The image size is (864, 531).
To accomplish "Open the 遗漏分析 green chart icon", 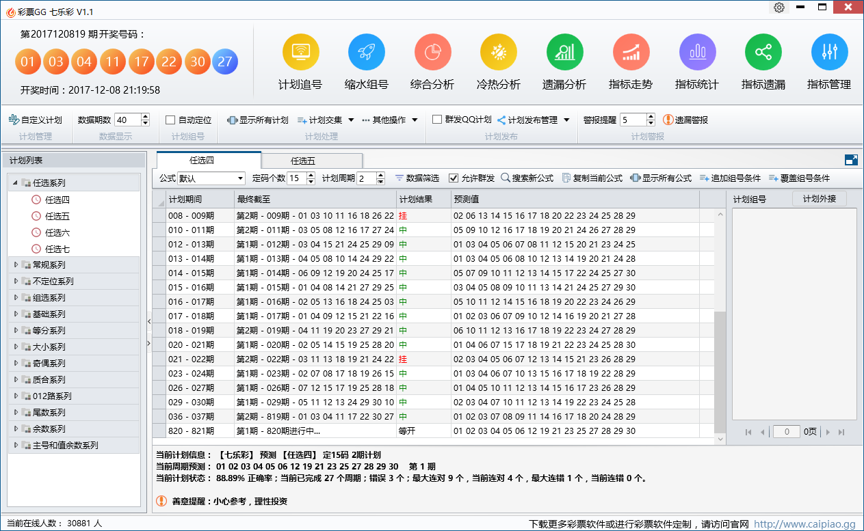I will (564, 53).
